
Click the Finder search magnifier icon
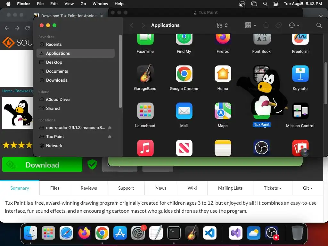coord(319,25)
